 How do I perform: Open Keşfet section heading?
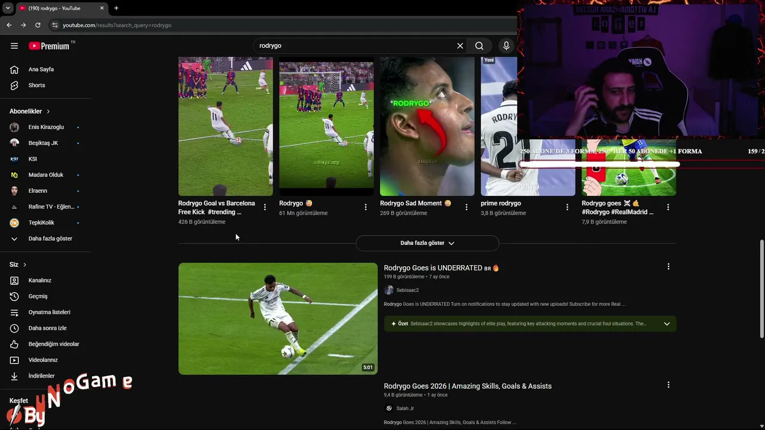[x=19, y=401]
